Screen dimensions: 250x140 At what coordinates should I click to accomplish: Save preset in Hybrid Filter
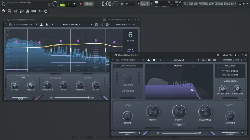pos(204,60)
